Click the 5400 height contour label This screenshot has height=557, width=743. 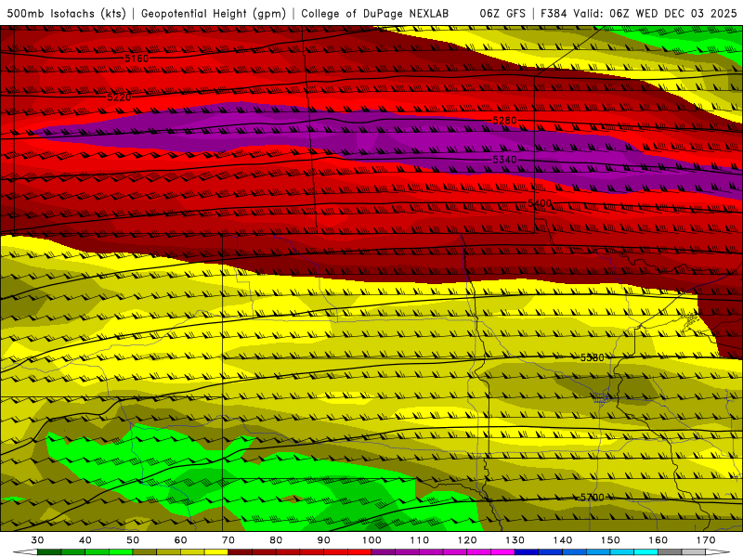(540, 203)
